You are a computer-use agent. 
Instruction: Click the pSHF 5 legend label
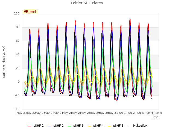pos(118,126)
